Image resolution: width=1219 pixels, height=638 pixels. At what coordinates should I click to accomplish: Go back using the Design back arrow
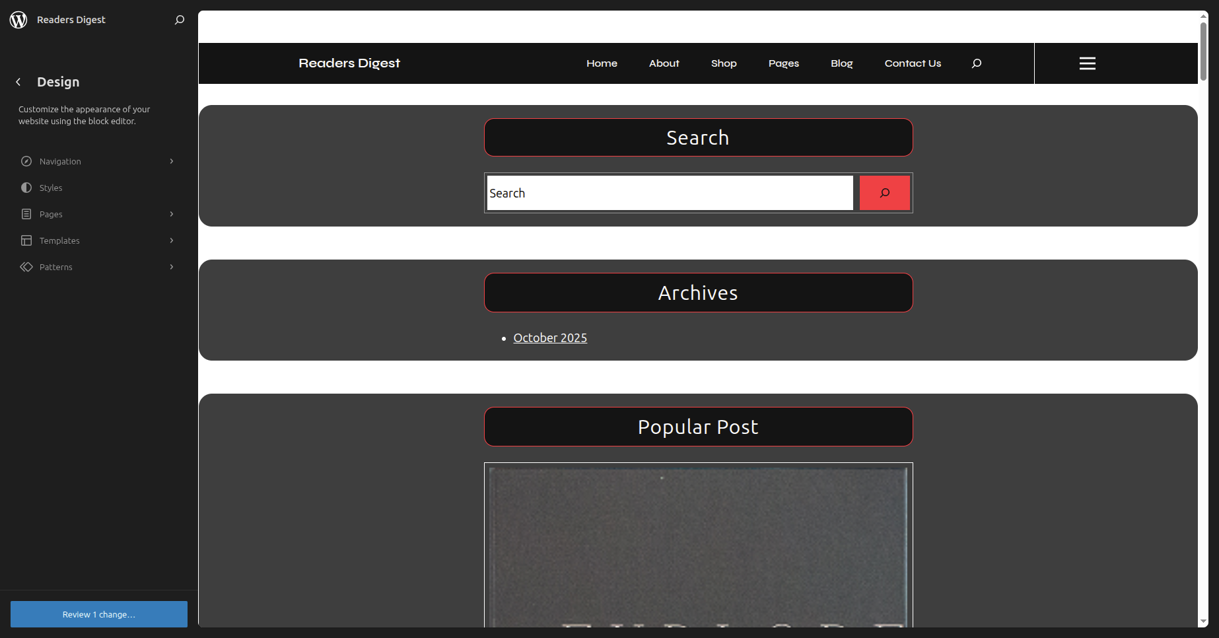18,82
